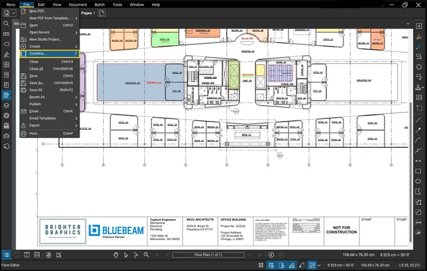Open the Signatures pen panel icon
This screenshot has width=427, height=271.
click(x=6, y=54)
